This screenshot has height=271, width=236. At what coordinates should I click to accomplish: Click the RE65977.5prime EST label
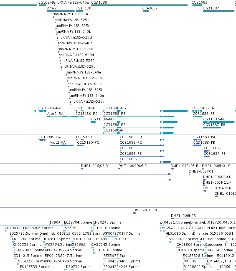(117, 255)
